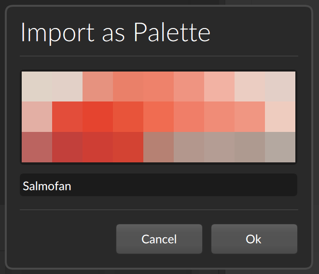Select the third swatch in top row
The image size is (319, 274).
(97, 87)
